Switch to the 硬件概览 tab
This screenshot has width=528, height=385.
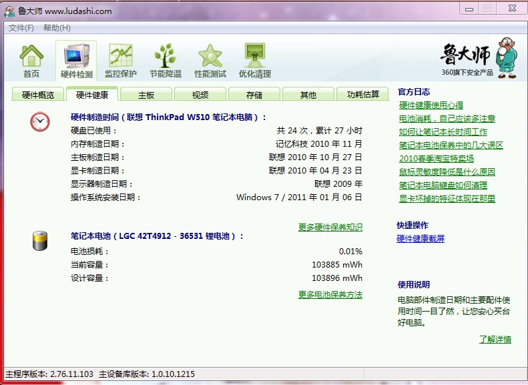[x=37, y=95]
